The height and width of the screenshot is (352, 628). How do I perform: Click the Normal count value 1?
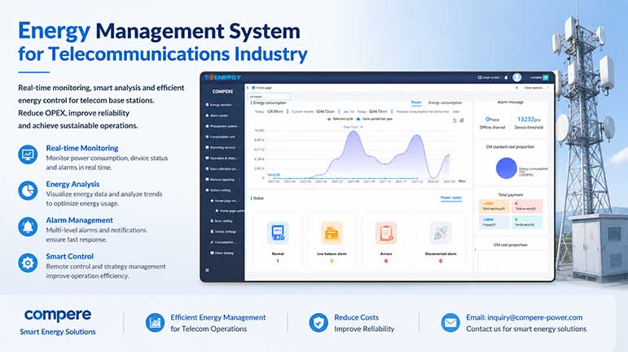(x=278, y=261)
